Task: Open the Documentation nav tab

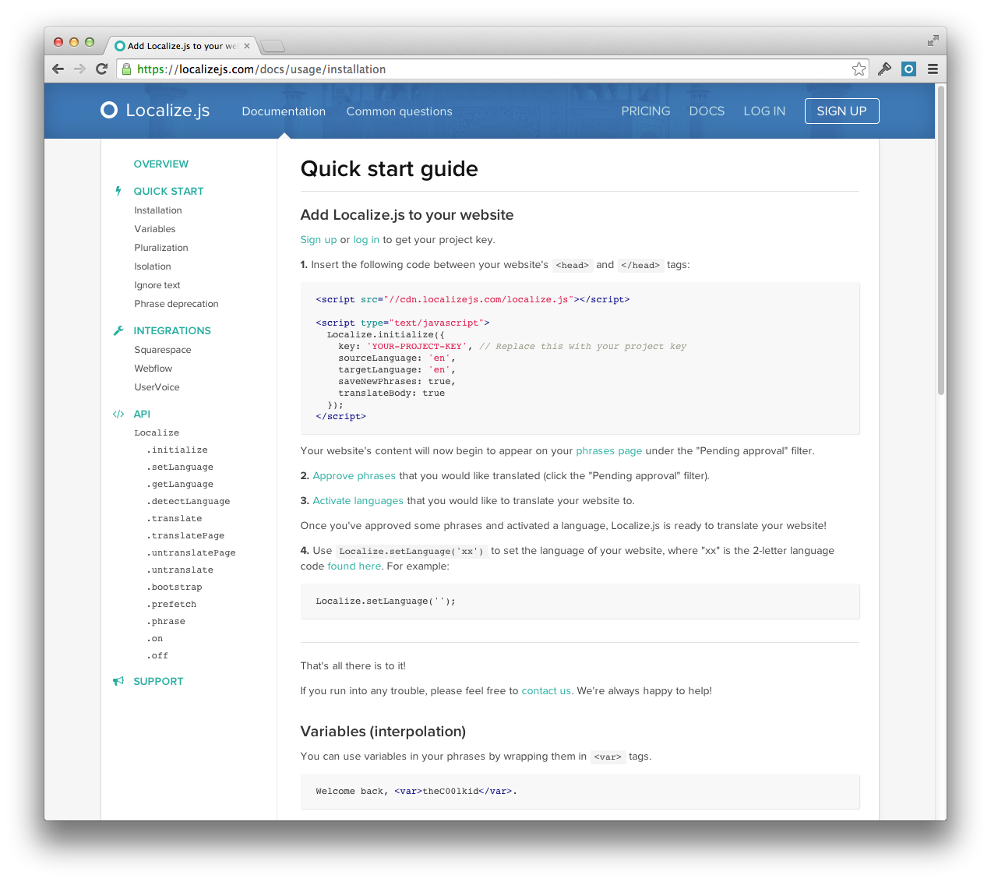Action: tap(284, 111)
